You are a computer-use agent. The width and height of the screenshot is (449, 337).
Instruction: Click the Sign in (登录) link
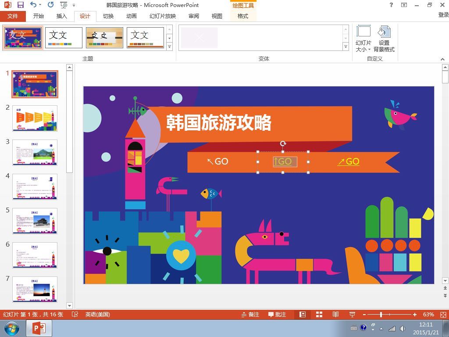pyautogui.click(x=443, y=15)
